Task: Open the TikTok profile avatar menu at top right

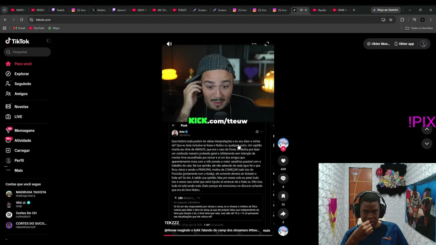Action: pos(423,44)
